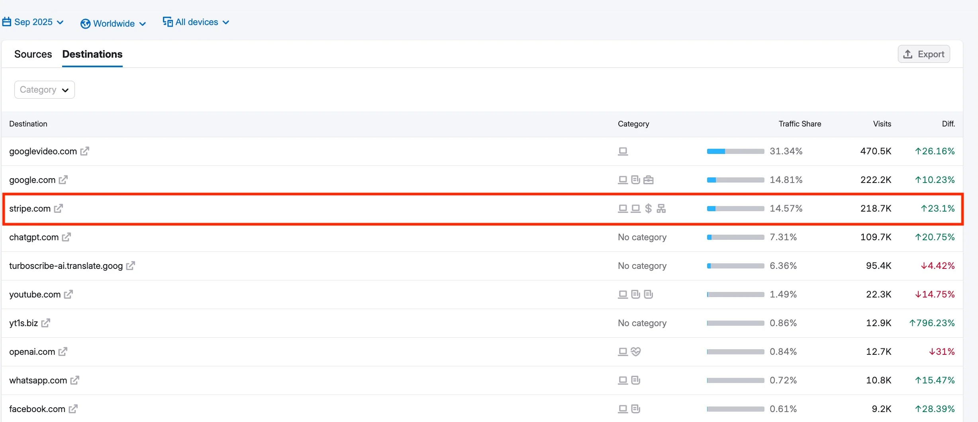
Task: Open the Sep 2025 date dropdown
Action: pos(33,22)
